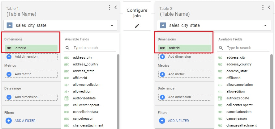The image size is (275, 129).
Task: Select address_city field in Table 1 list
Action: [82, 57]
